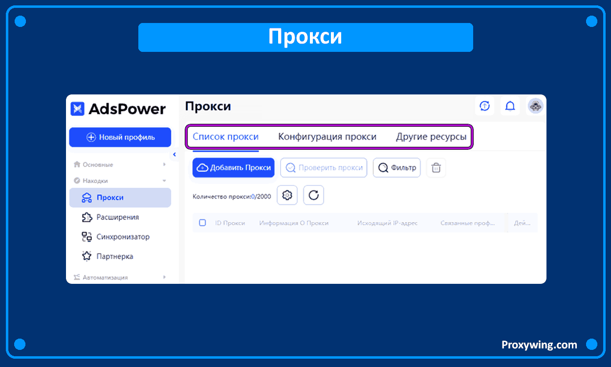Switch to the Конфигурация прокси tab
611x367 pixels.
327,137
